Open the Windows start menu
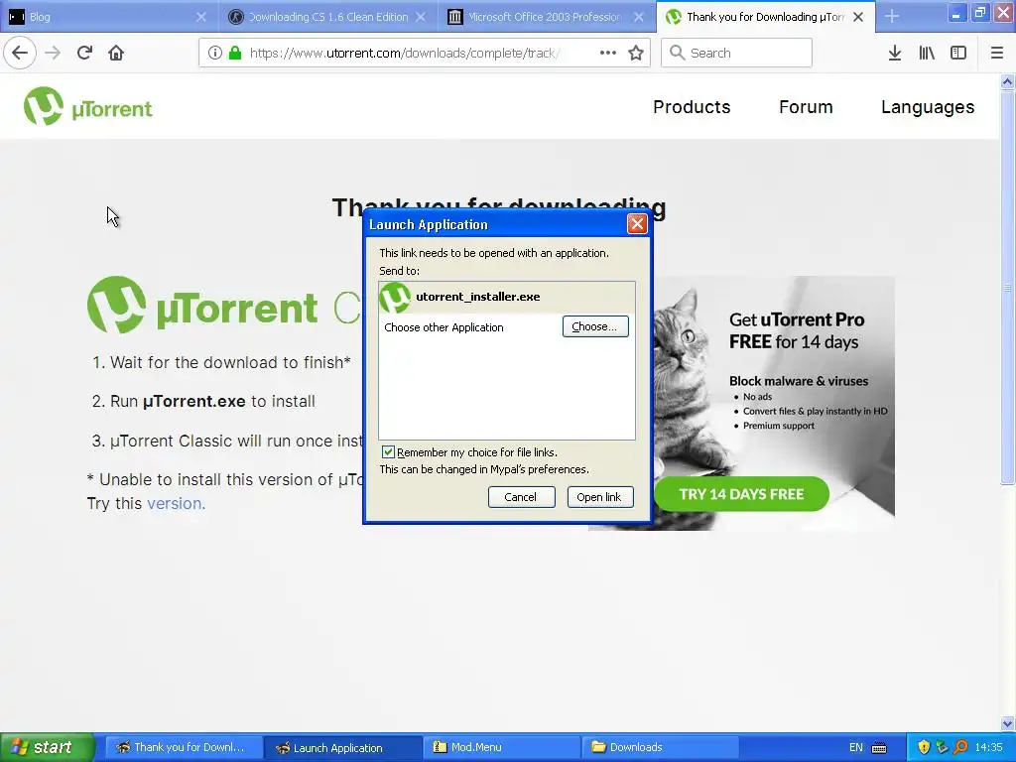Screen dimensions: 1016x762 coord(48,747)
